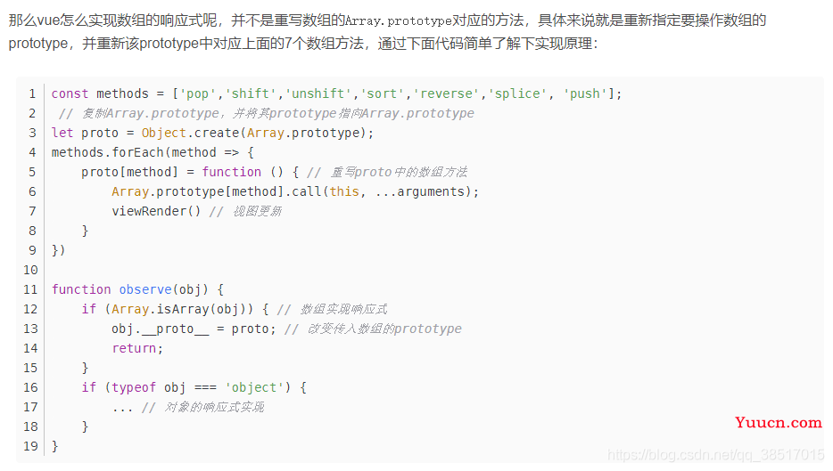Viewport: 833px width, 471px height.
Task: Click the 'splice' string in the array
Action: click(x=517, y=93)
